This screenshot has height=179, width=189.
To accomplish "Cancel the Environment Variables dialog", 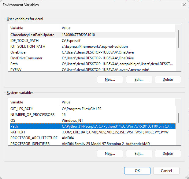I will pyautogui.click(x=166, y=171).
